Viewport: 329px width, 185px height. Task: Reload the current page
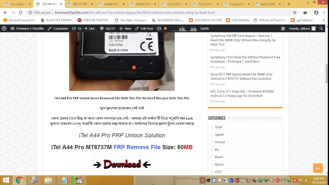(x=21, y=12)
